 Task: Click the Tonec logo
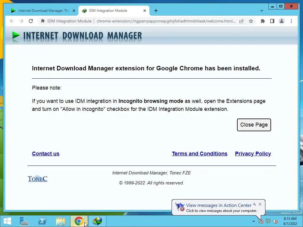click(38, 179)
